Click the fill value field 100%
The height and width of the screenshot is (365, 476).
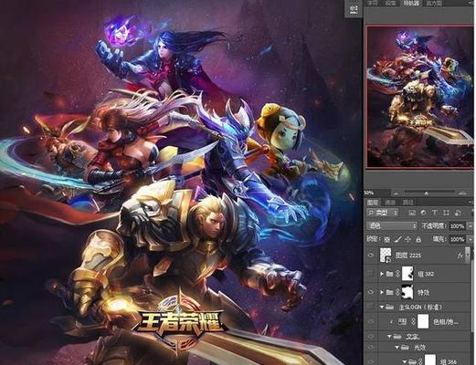pos(457,240)
